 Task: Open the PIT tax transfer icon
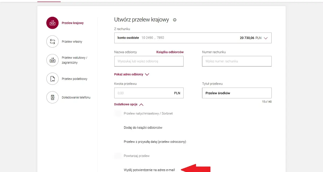tap(52, 79)
